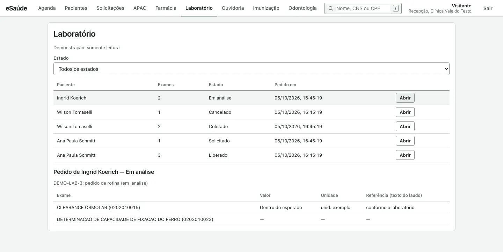
Task: Open the Pacientes section
Action: coord(76,8)
